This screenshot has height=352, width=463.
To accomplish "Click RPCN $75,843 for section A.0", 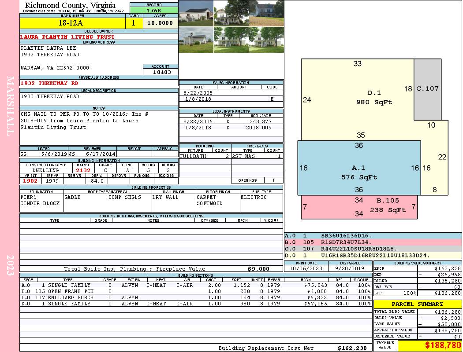I will 315,285.
